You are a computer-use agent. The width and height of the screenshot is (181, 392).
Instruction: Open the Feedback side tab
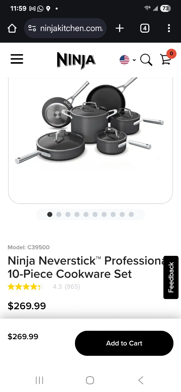click(171, 277)
